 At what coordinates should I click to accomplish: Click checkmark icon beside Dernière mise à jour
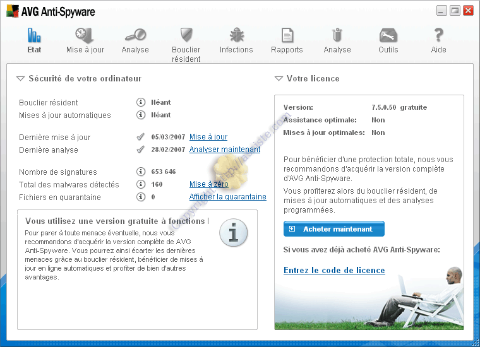(140, 137)
